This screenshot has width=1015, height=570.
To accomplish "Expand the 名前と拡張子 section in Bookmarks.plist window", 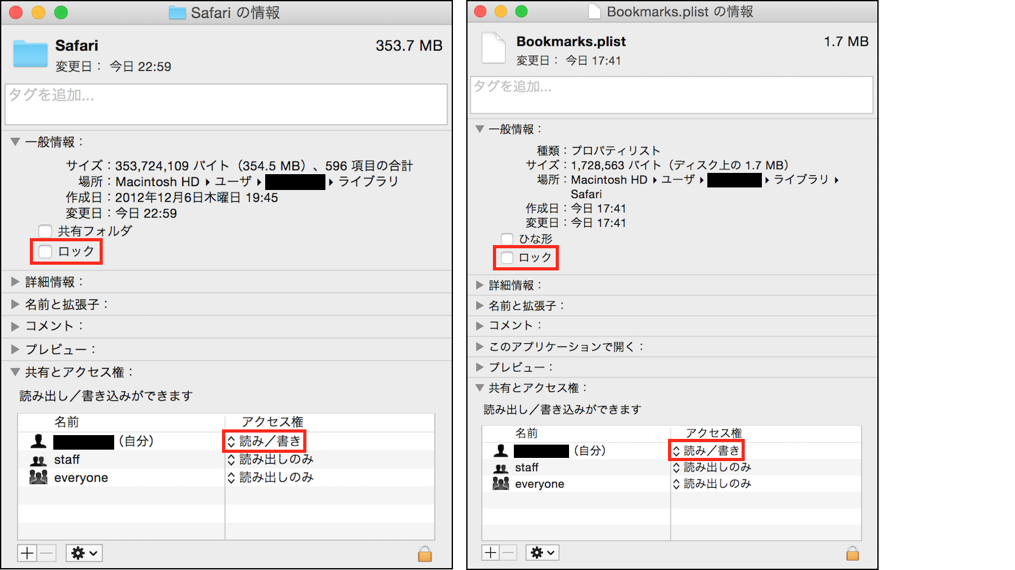I will (480, 305).
